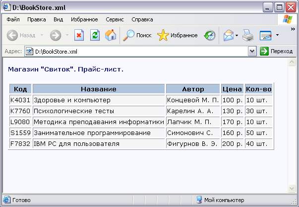Click the price cell 170 р.
299x207 pixels.
(232, 122)
